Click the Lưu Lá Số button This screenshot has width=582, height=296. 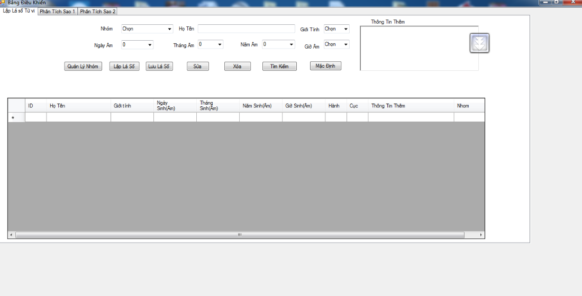pyautogui.click(x=159, y=67)
